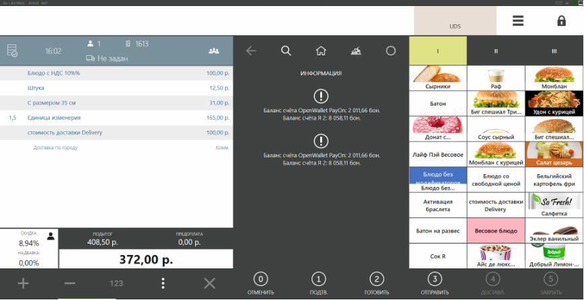Open the hamburger main menu
This screenshot has width=584, height=300.
click(518, 20)
